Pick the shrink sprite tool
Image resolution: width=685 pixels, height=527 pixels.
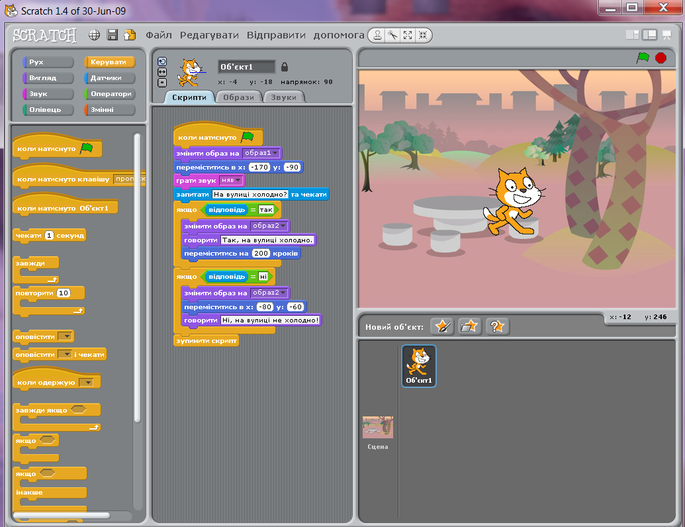click(x=423, y=34)
